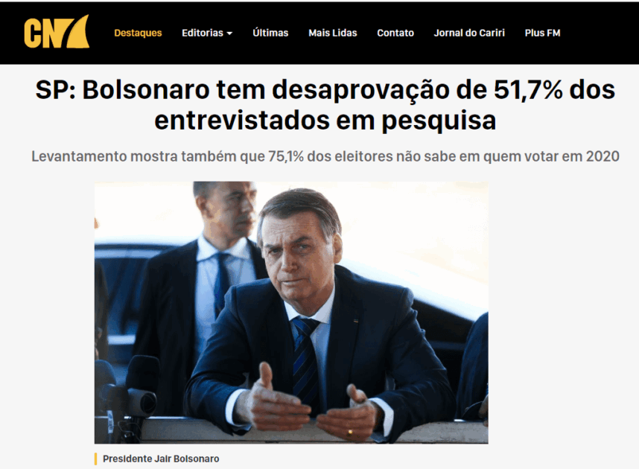Viewport: 639px width, 469px height.
Task: Open the article's main photo
Action: point(291,313)
